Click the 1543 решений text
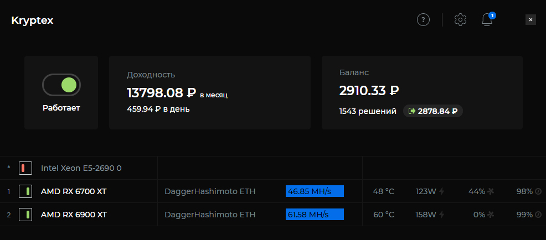Screen dimensions: 546x240 click(368, 111)
